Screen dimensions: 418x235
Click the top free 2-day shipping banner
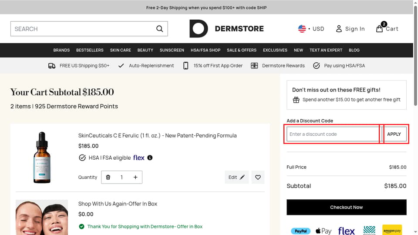point(206,7)
